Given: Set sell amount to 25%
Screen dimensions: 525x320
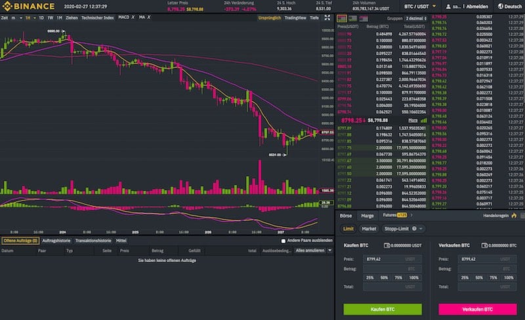Looking at the screenshot, I should [465, 278].
